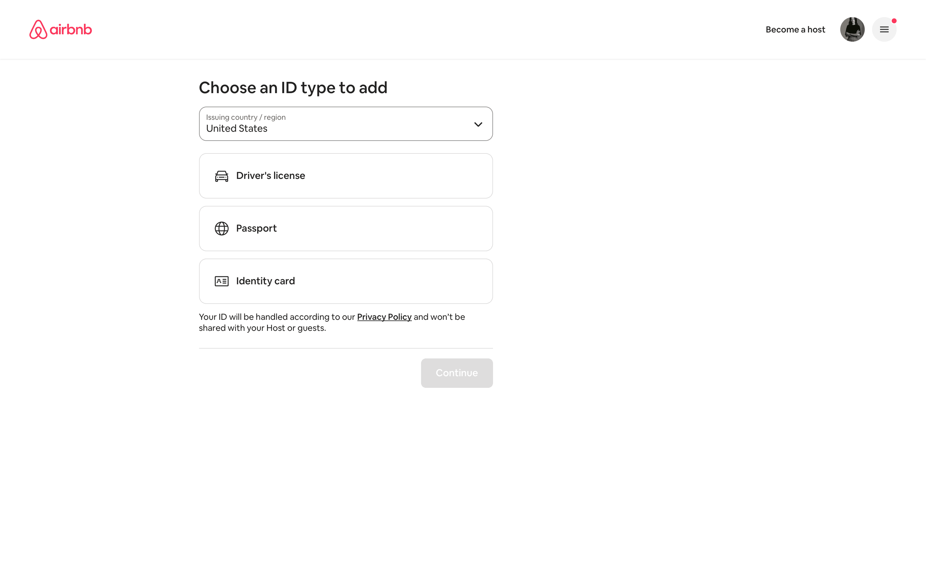This screenshot has width=926, height=579.
Task: Open the Become a host link
Action: tap(795, 29)
